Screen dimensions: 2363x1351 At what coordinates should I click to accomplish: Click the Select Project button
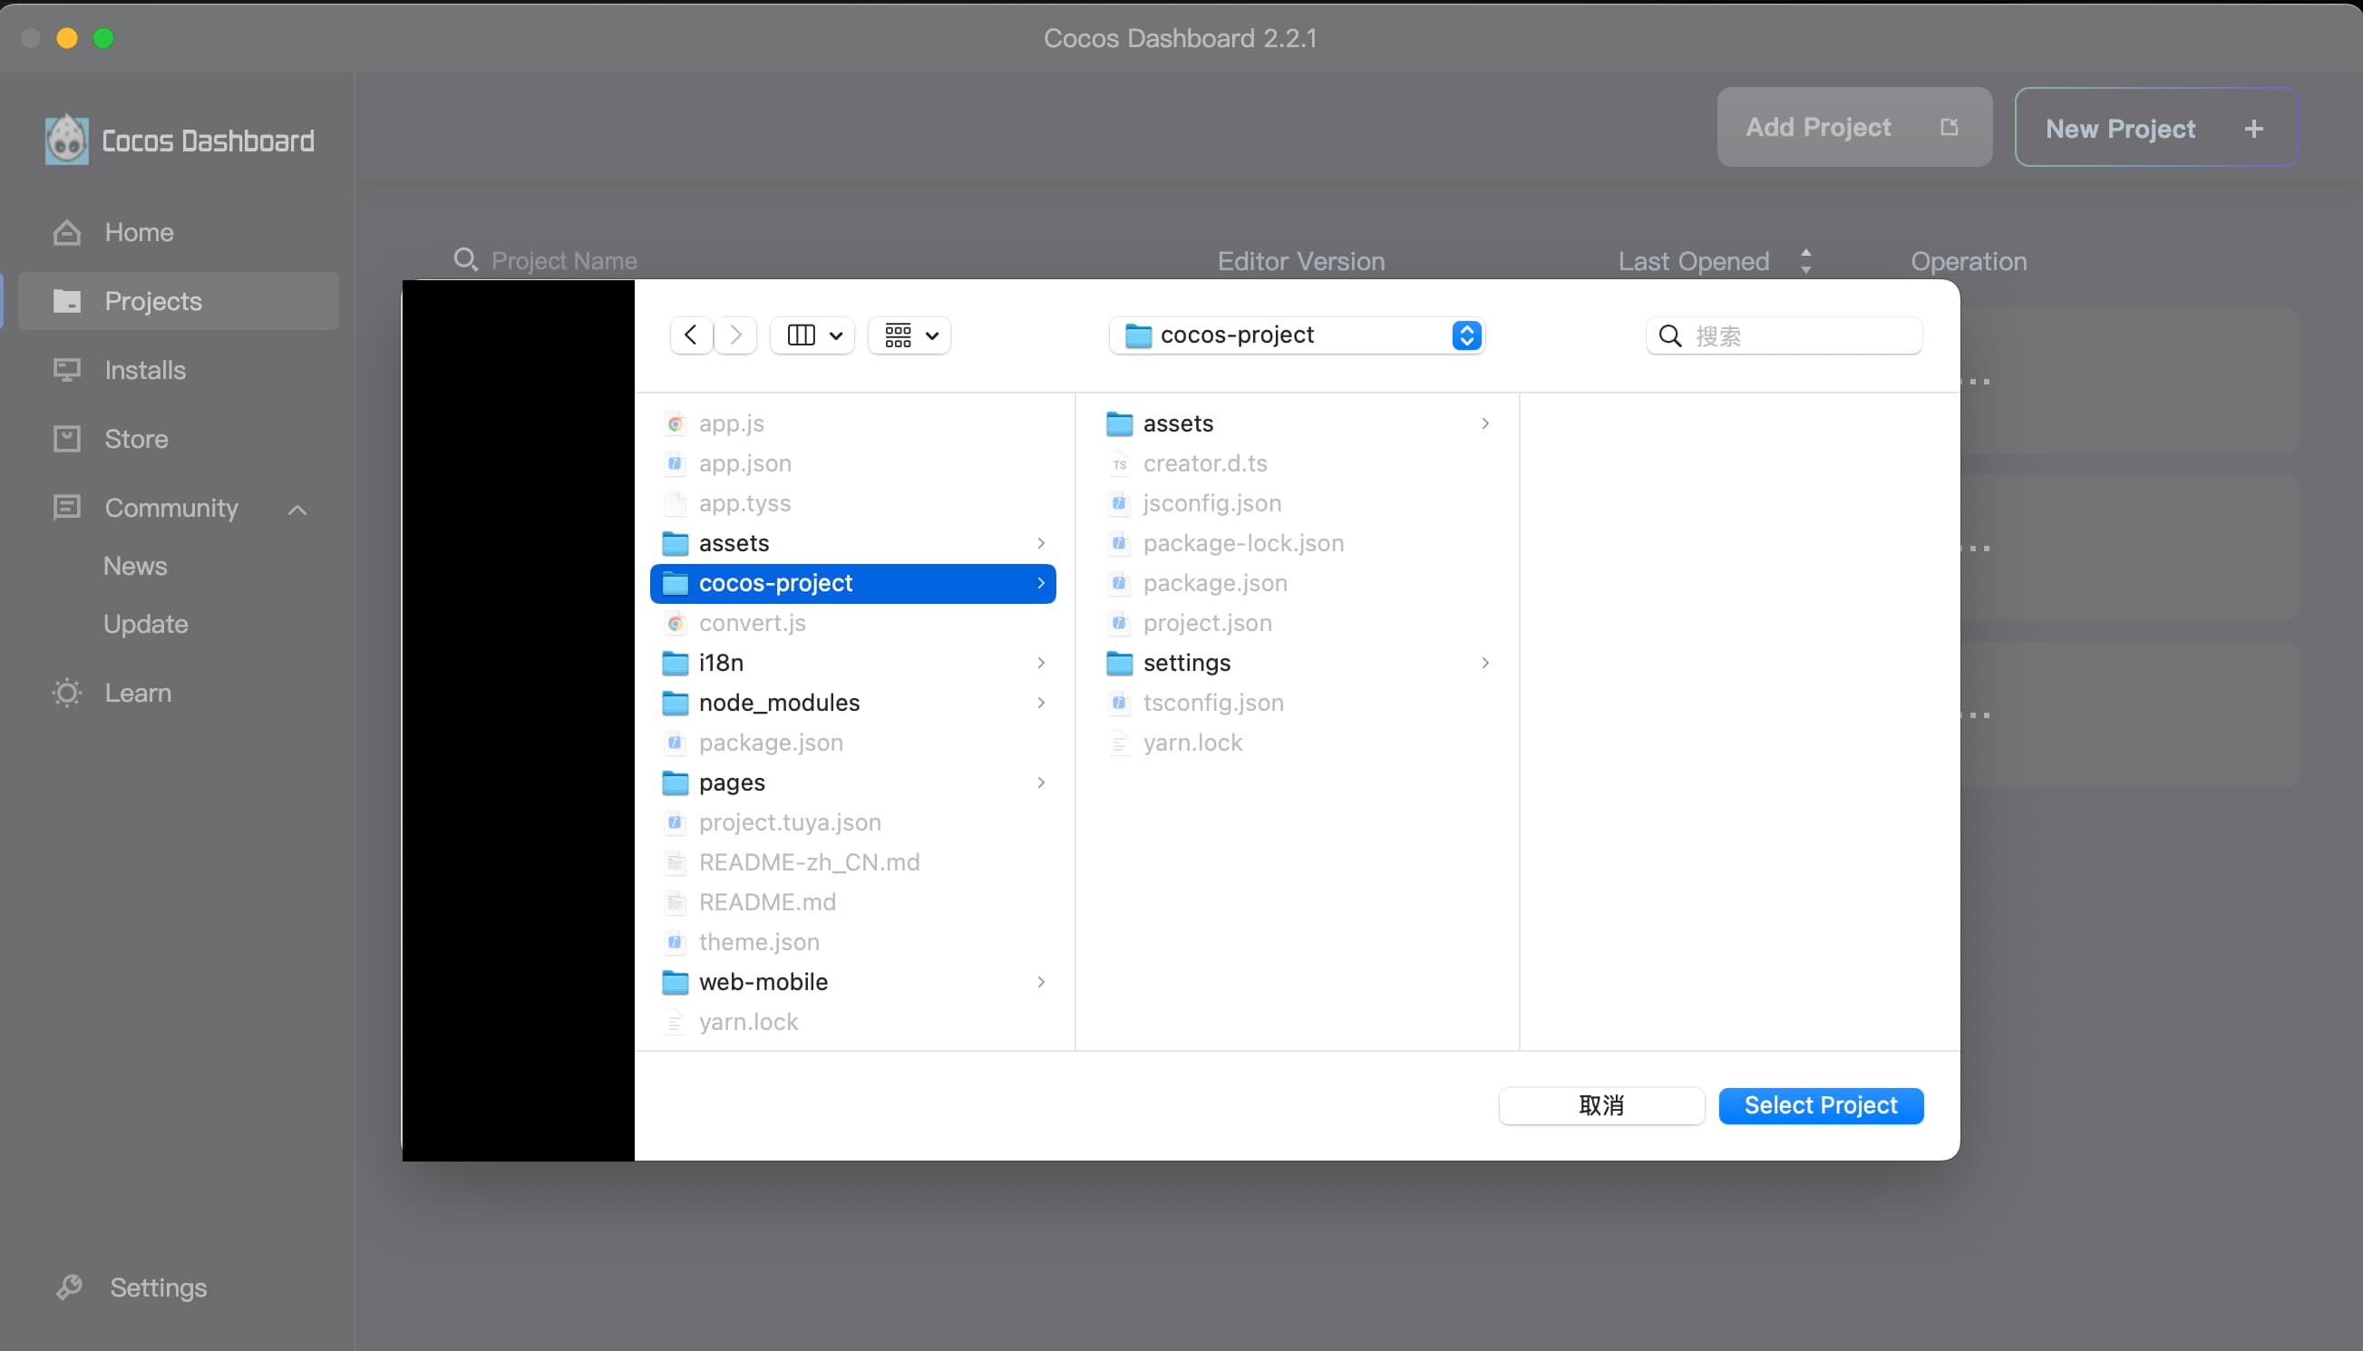click(1820, 1105)
